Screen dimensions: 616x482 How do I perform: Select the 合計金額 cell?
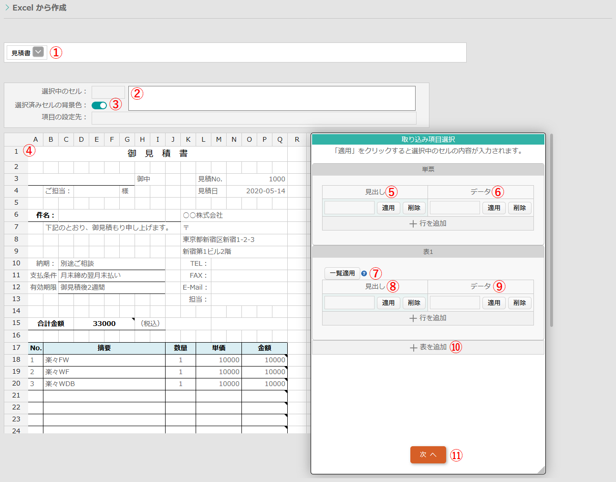(x=51, y=324)
